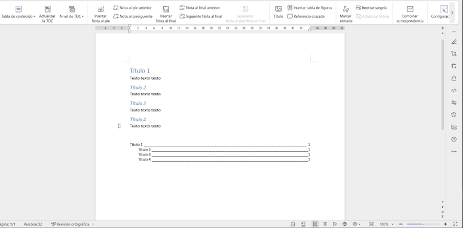Click the Actualizar la TDC icon
Viewport: 463px width, 228px height.
[x=48, y=9]
